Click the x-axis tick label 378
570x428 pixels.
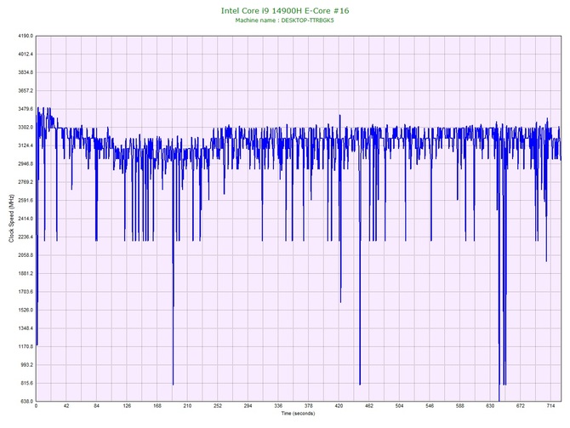point(309,406)
